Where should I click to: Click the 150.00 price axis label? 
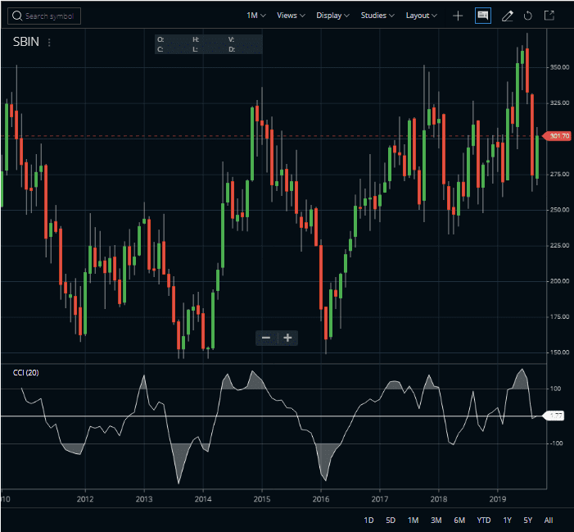[x=560, y=352]
